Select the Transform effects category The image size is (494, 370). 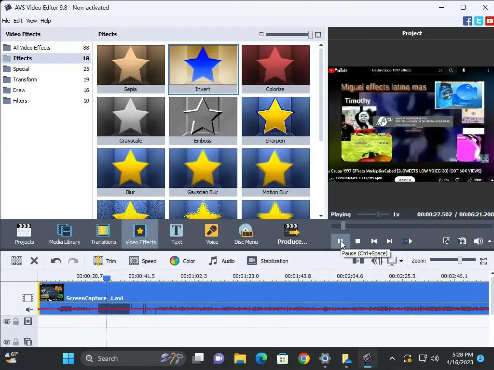(x=46, y=79)
